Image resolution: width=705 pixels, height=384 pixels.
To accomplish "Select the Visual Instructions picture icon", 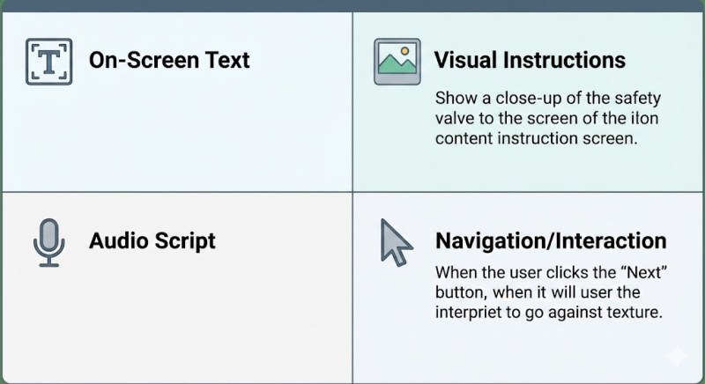I will coord(397,61).
